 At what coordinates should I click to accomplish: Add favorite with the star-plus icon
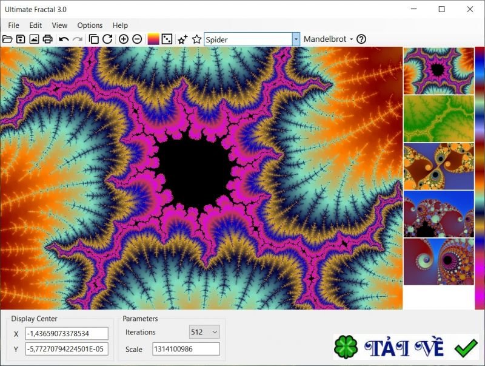click(x=182, y=39)
